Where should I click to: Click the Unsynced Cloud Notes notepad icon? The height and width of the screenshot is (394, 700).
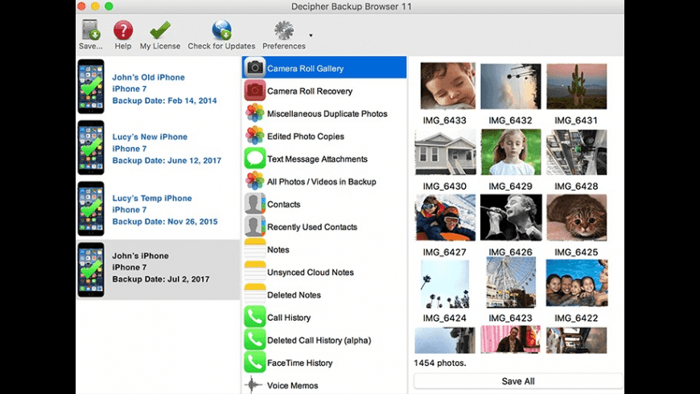point(255,272)
